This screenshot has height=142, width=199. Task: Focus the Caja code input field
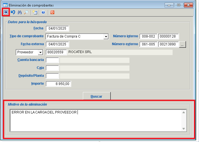(x=52, y=68)
